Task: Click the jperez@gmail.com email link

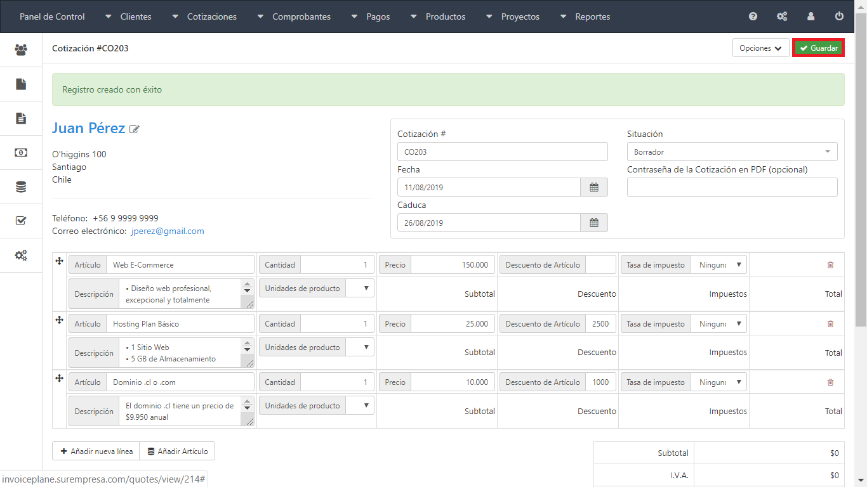Action: click(168, 231)
